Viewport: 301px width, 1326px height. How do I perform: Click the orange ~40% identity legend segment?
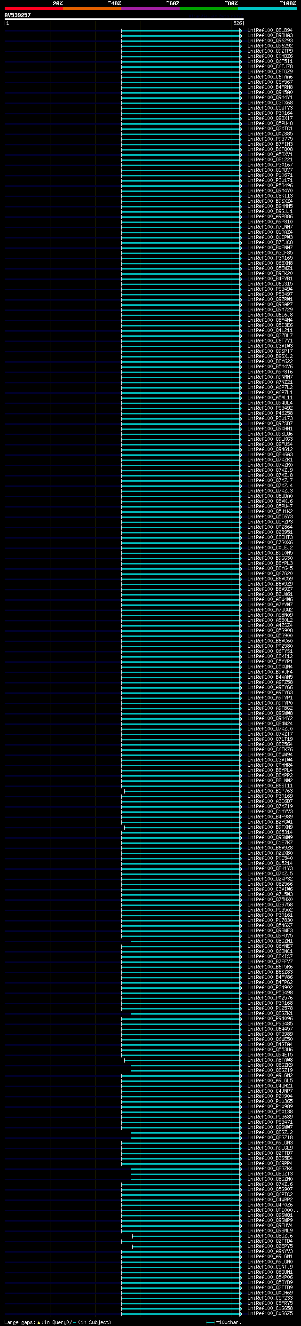[x=92, y=8]
